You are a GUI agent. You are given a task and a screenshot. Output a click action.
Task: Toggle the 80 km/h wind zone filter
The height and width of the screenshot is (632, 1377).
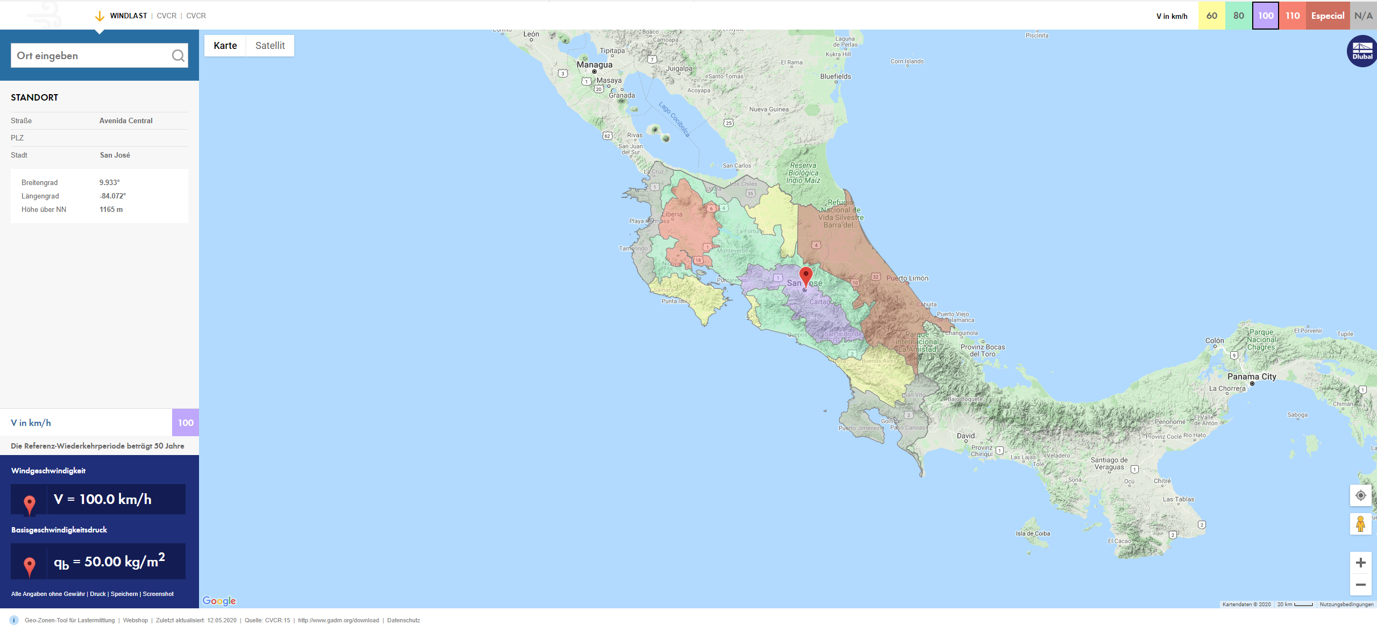(x=1238, y=16)
